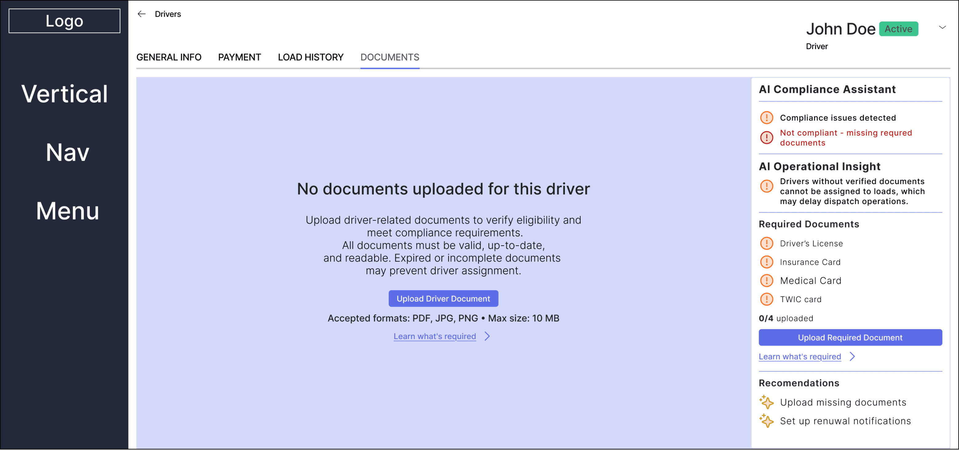
Task: Switch to the GENERAL INFO tab
Action: [169, 57]
